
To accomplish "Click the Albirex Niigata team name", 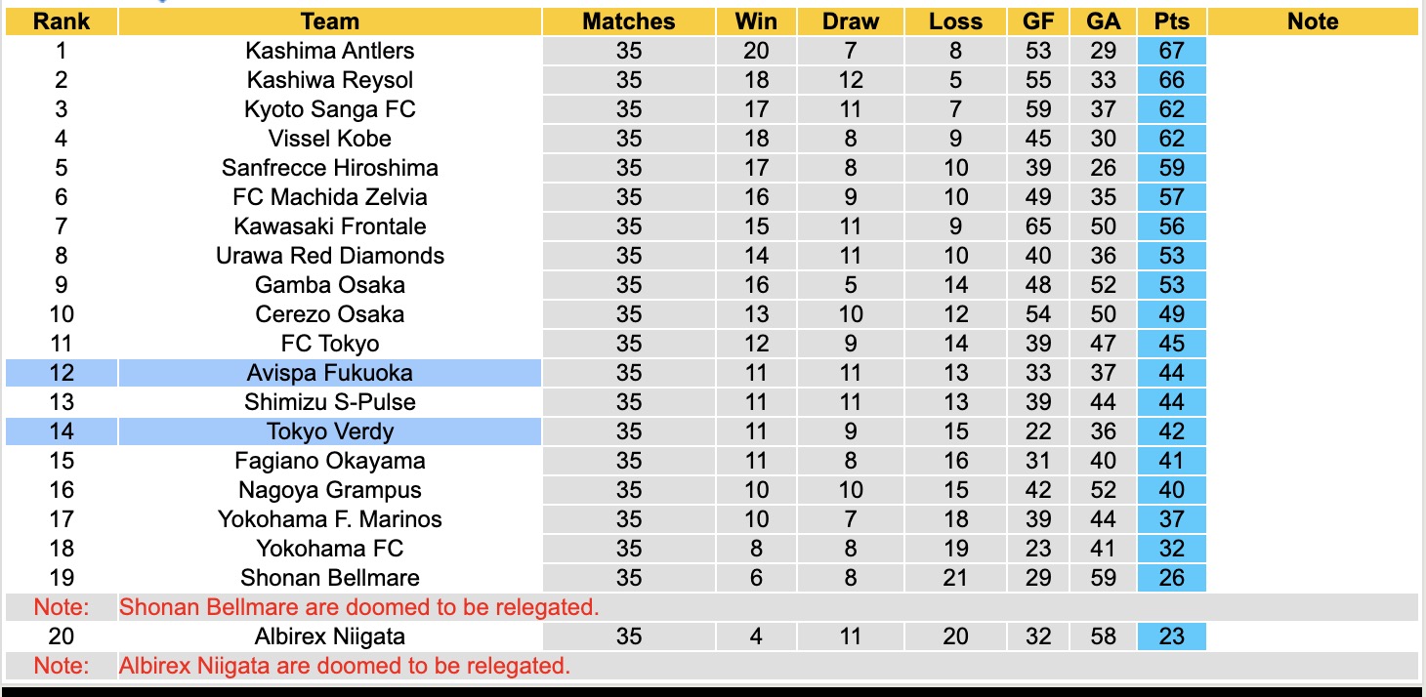I will pos(330,636).
